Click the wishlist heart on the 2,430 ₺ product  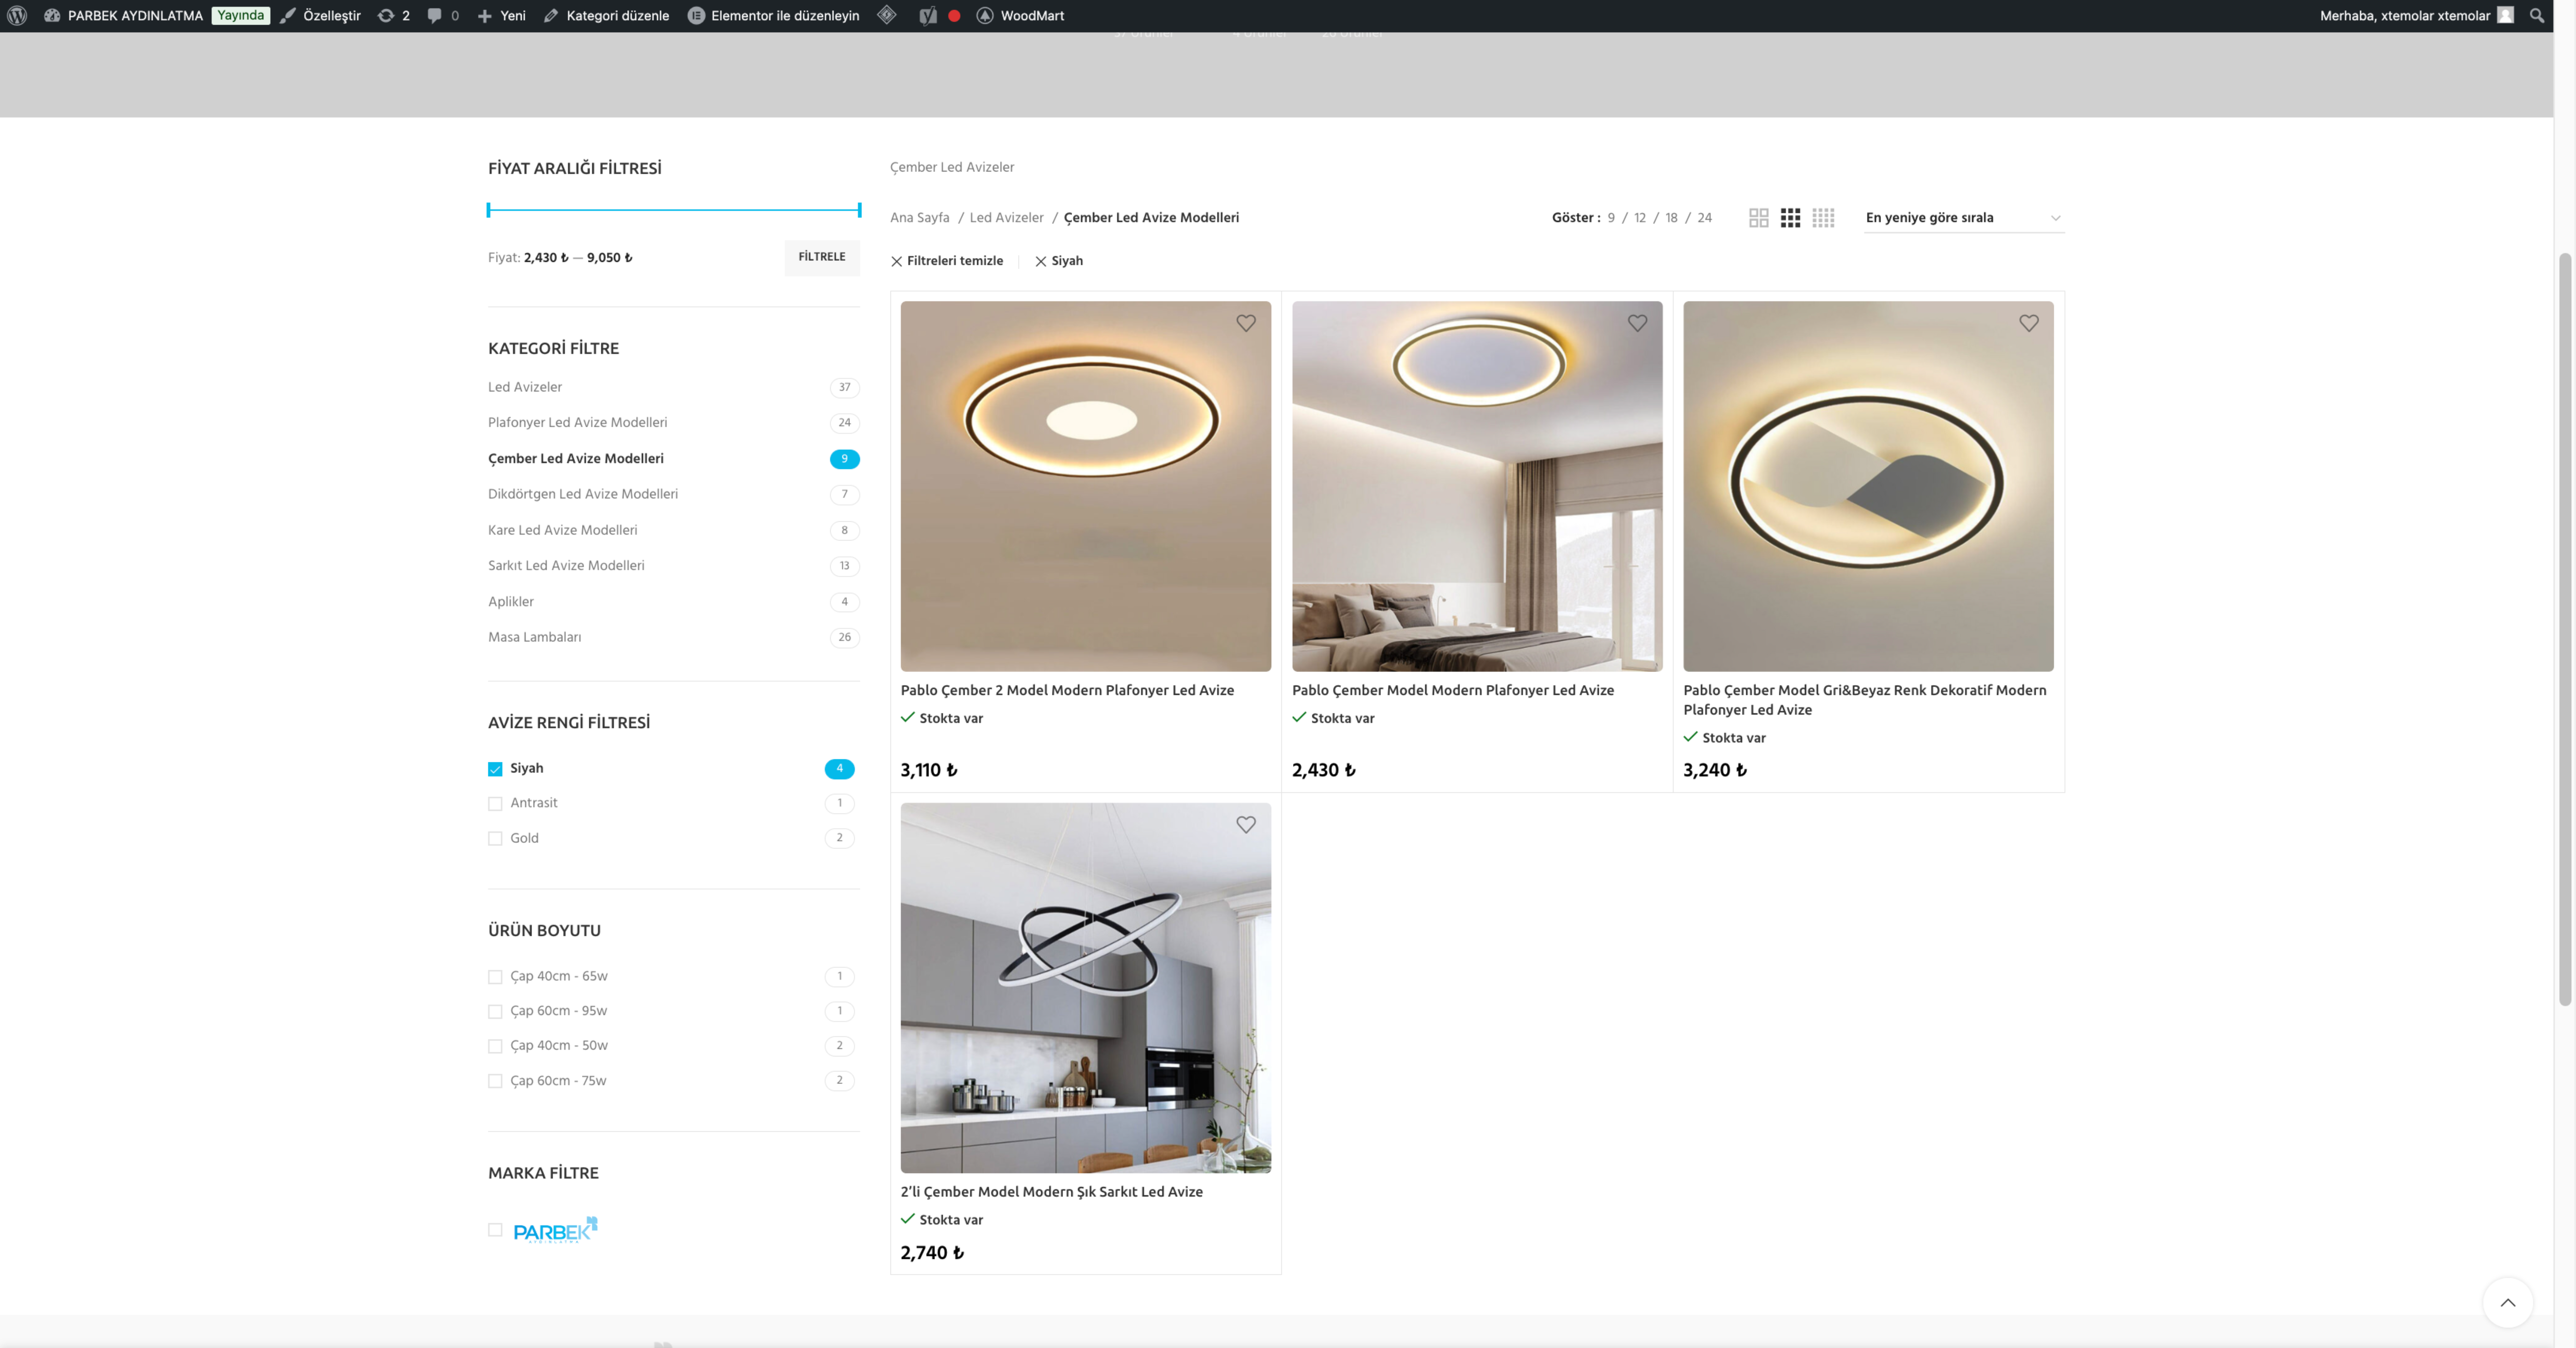(1637, 323)
